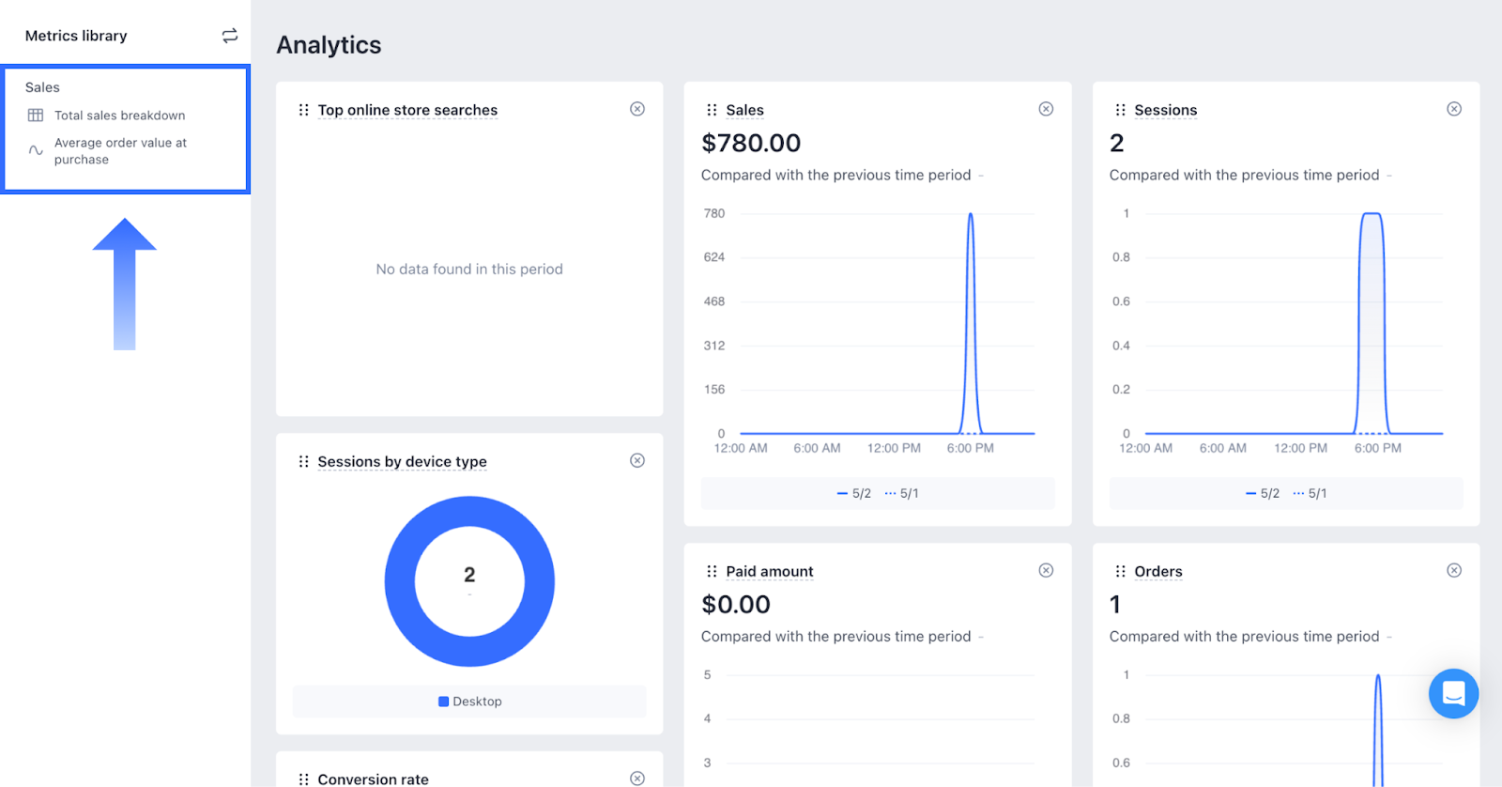Viewport: 1502px width, 787px height.
Task: Click drag handle on Orders card
Action: point(1120,571)
